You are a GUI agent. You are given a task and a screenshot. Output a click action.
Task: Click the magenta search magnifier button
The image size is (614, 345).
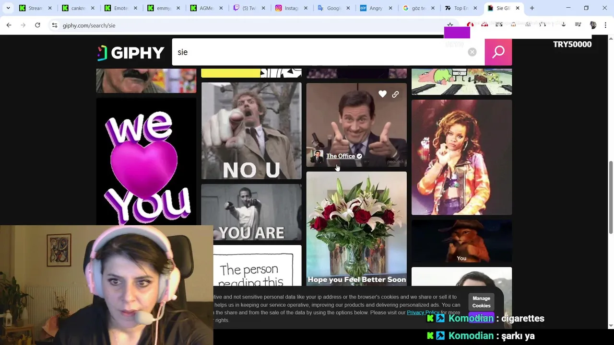498,52
